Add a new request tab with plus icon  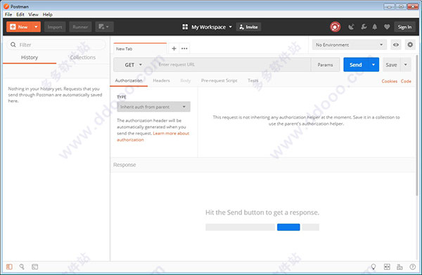(x=174, y=49)
